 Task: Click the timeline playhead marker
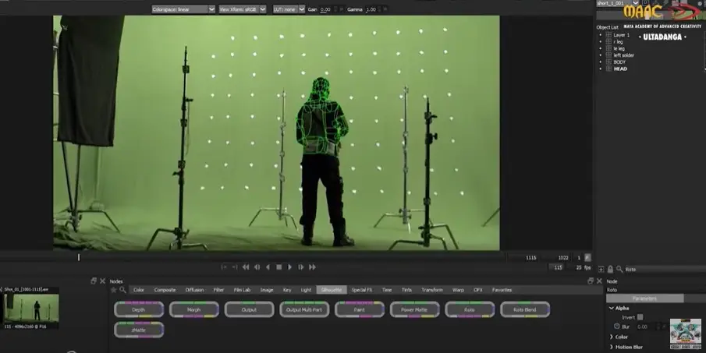[x=79, y=257]
